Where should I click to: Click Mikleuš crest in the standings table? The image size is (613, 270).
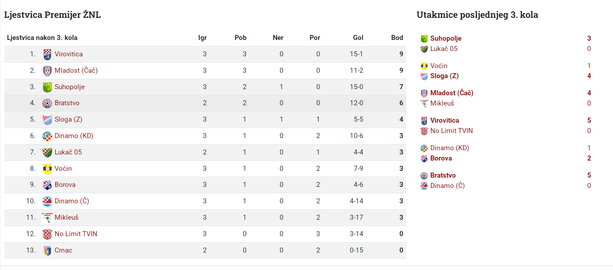pos(47,218)
